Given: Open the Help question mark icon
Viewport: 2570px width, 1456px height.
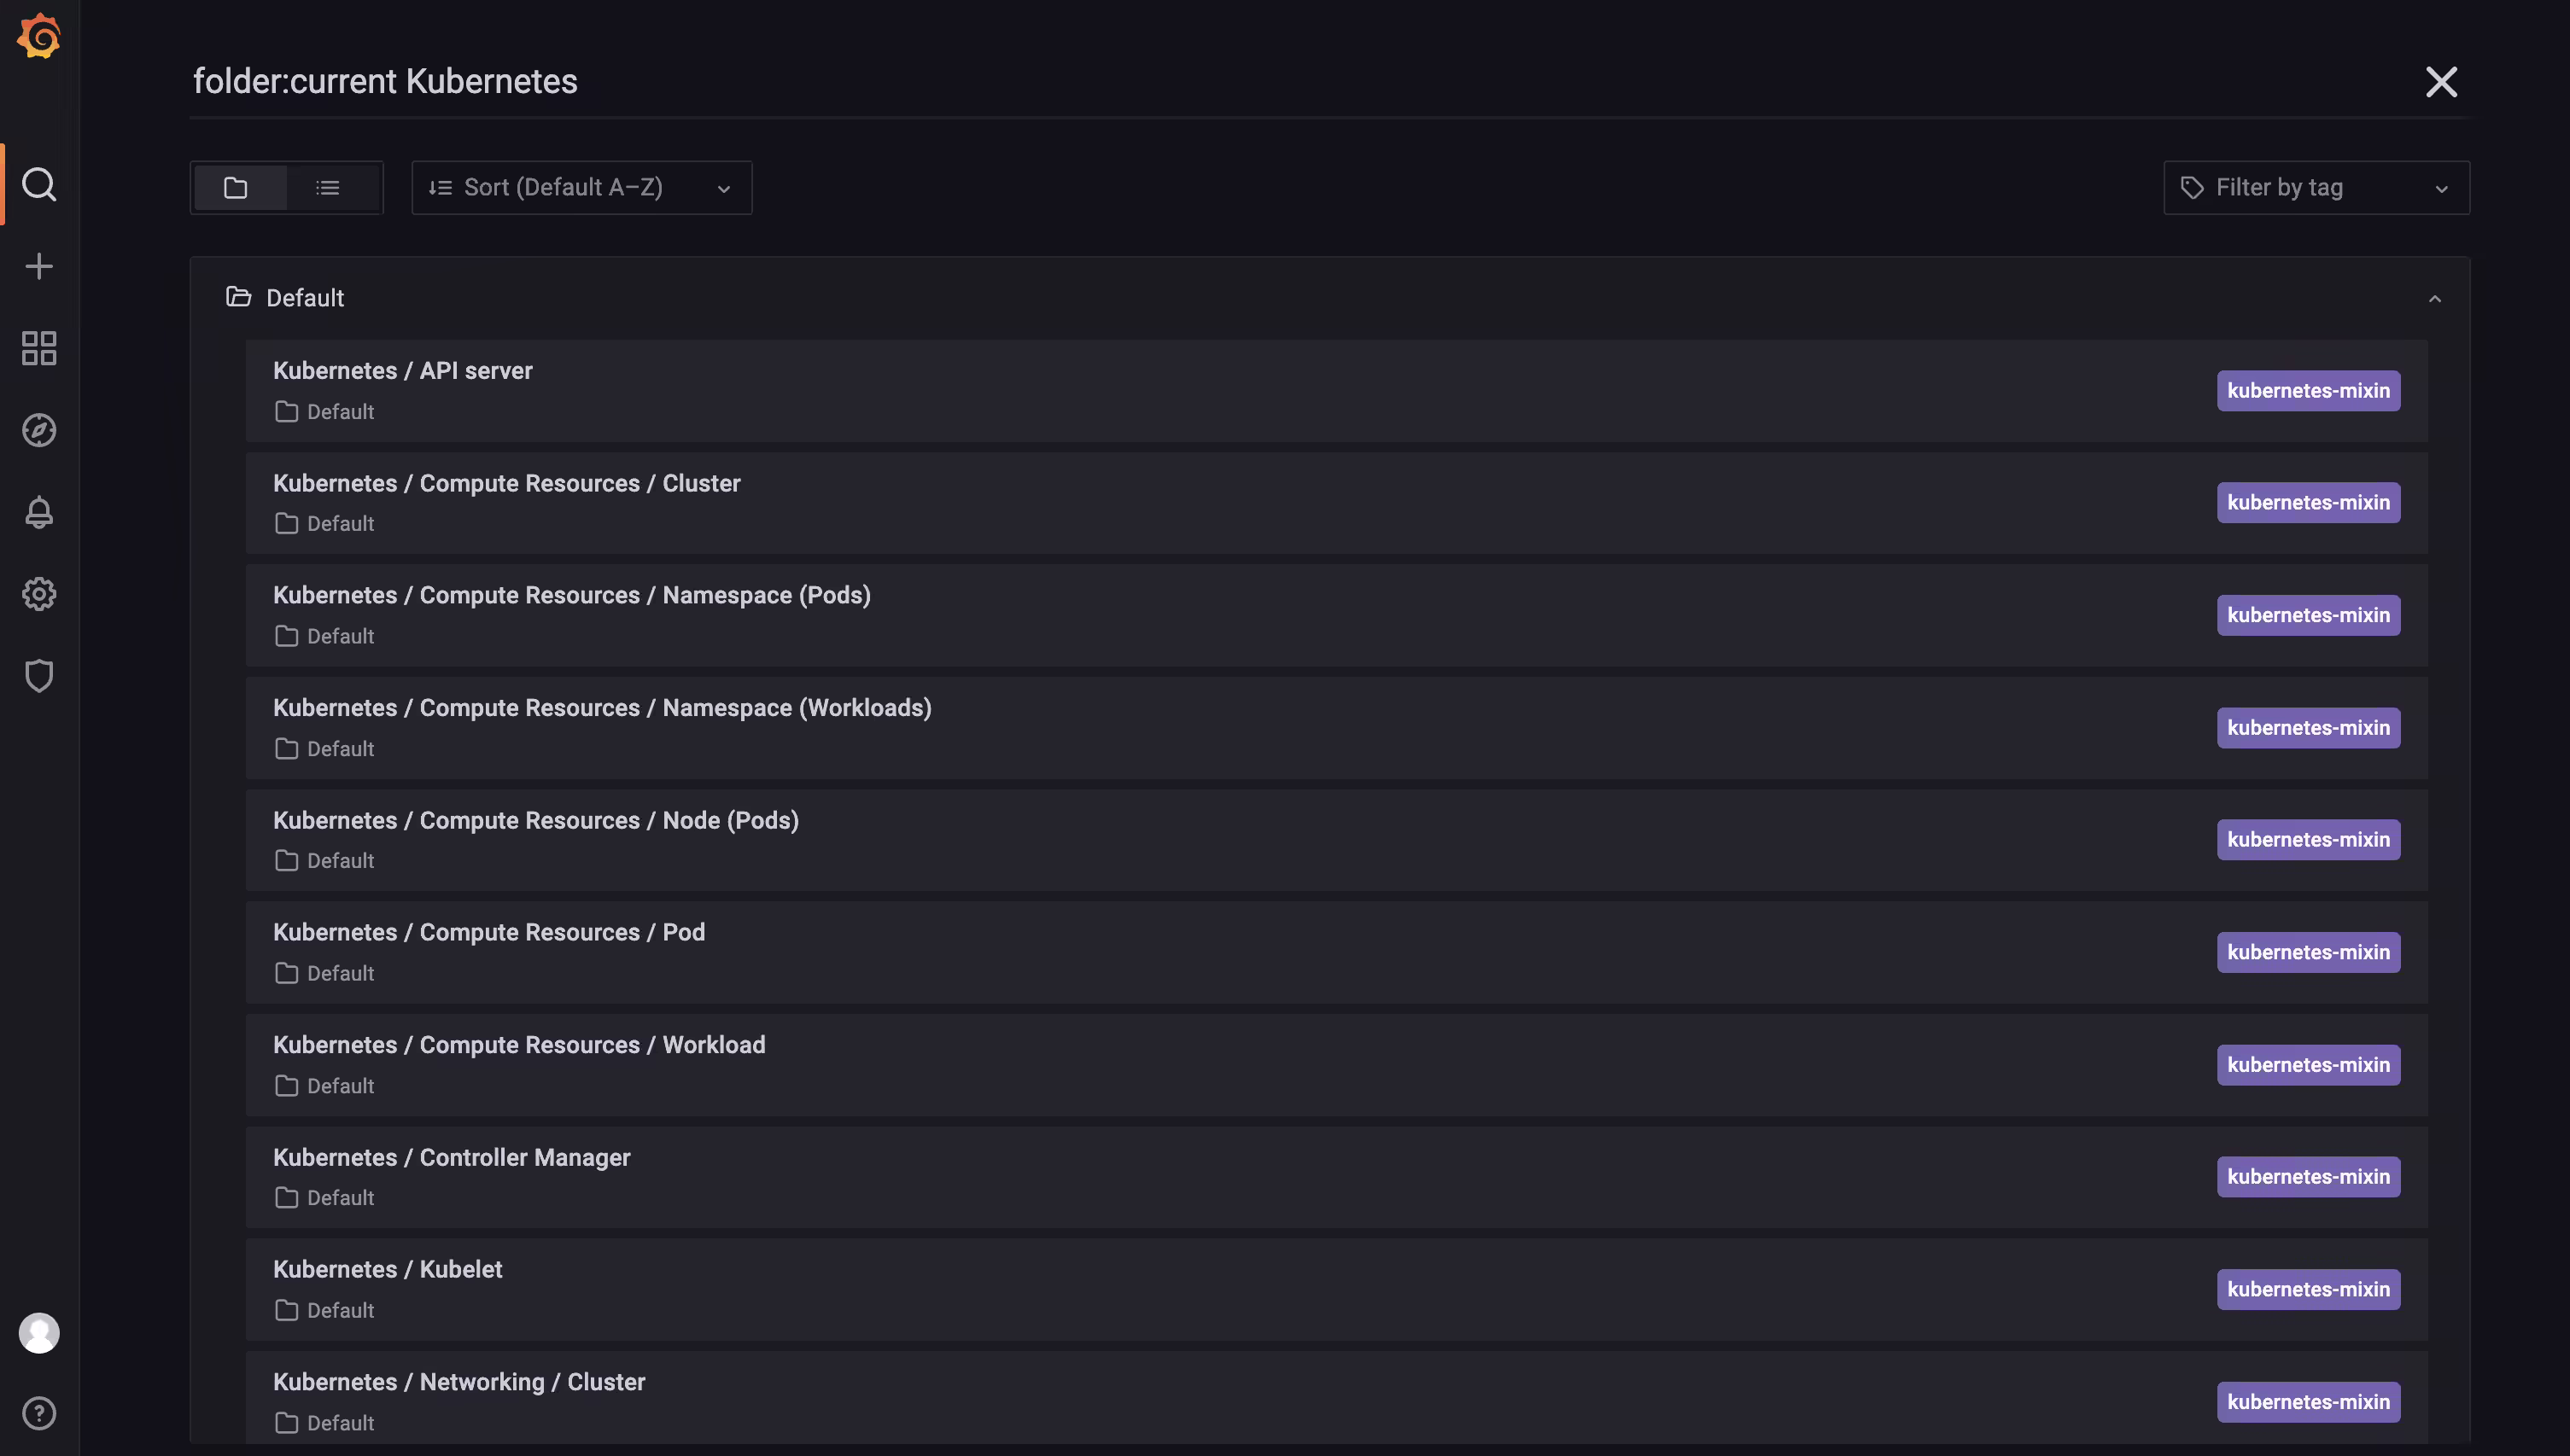Looking at the screenshot, I should 39,1413.
